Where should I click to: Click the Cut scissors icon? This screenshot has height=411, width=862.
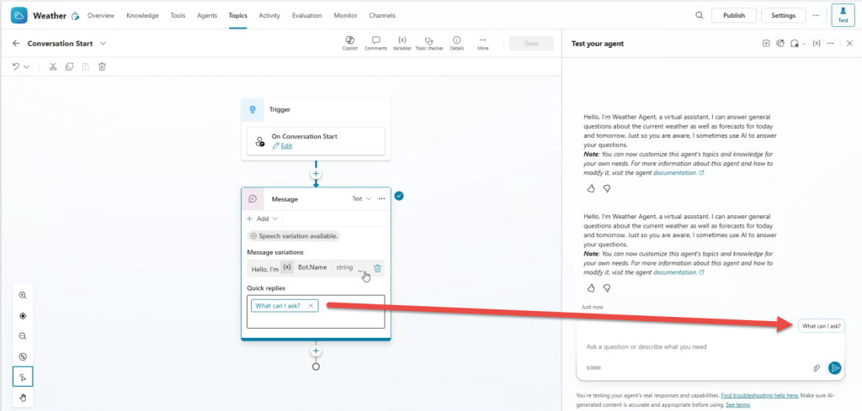[53, 66]
